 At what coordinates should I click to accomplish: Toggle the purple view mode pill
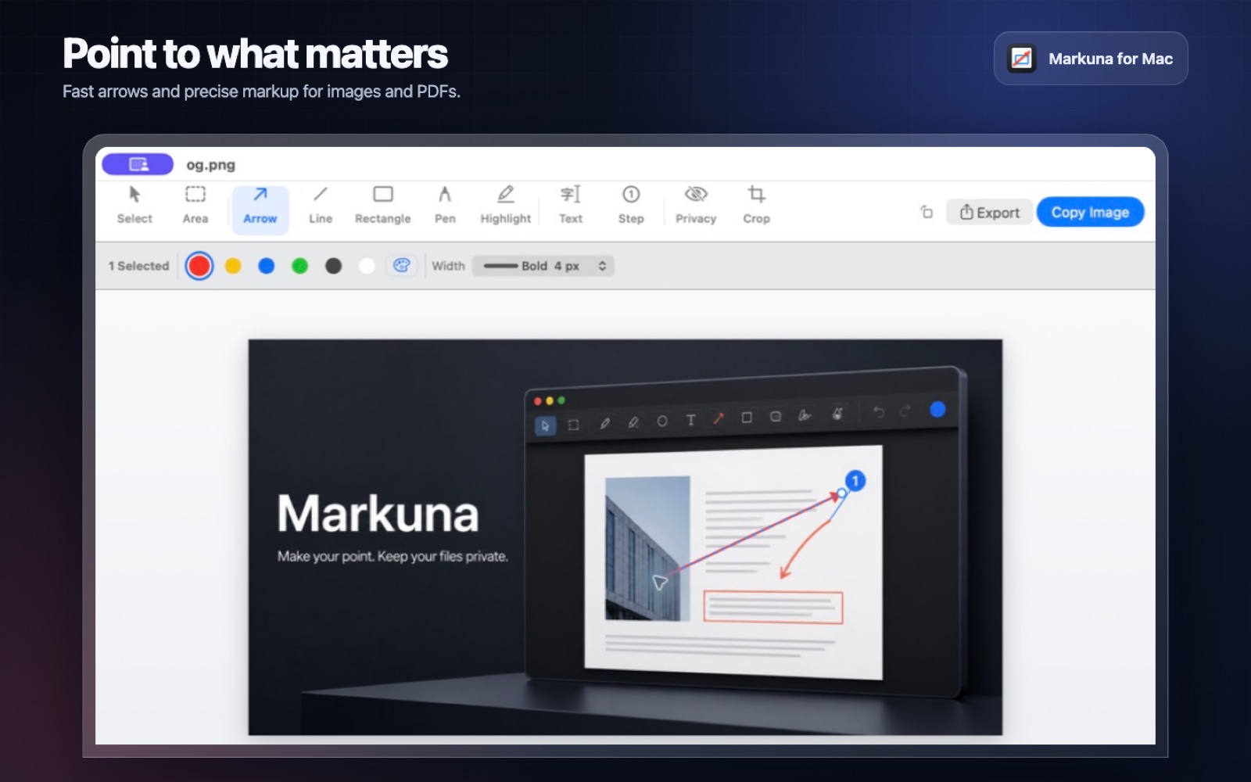tap(138, 164)
